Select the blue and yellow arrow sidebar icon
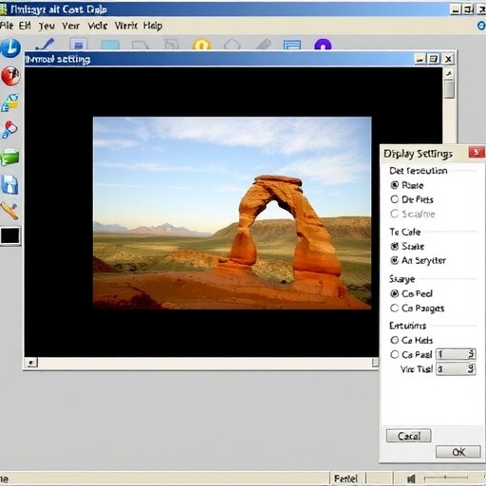 coord(9,103)
